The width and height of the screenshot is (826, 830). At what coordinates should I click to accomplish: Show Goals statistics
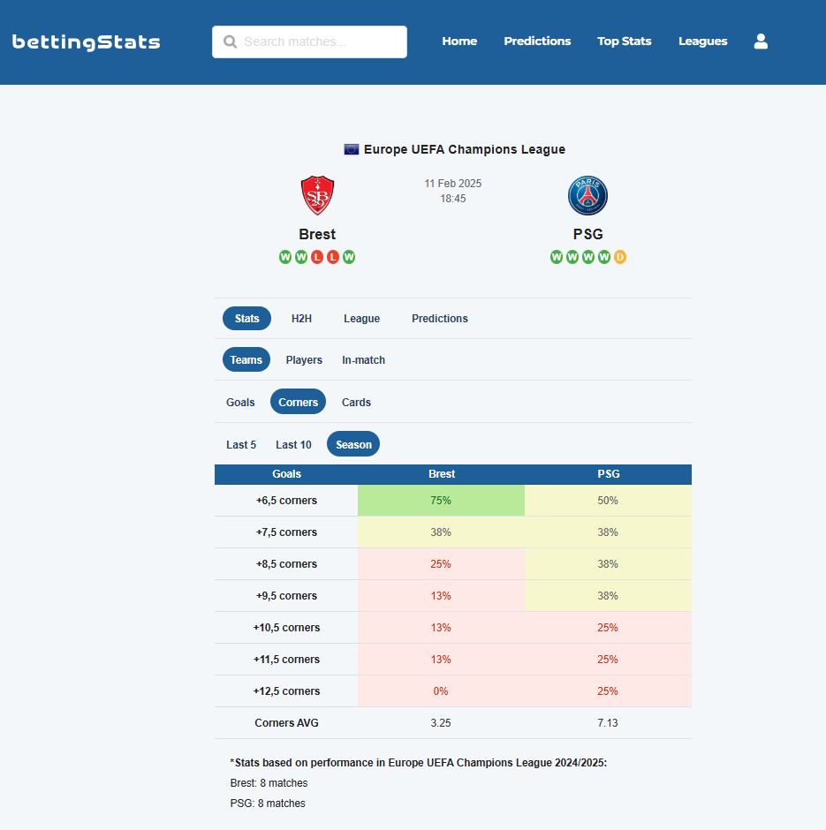tap(240, 403)
